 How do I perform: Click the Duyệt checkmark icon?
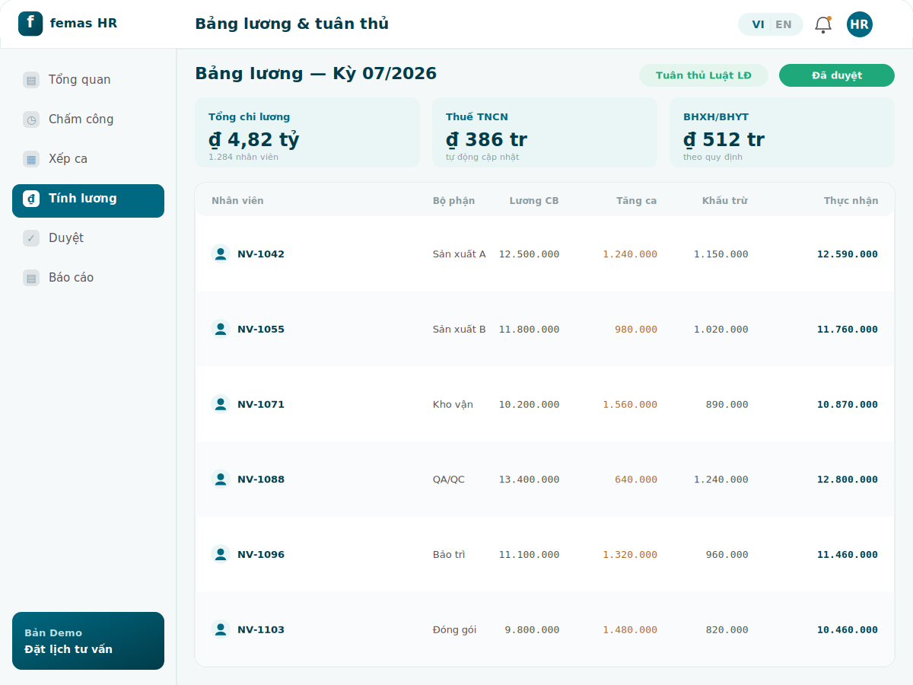tap(31, 238)
